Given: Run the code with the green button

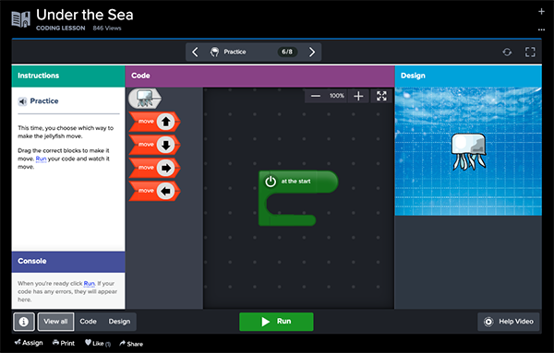Looking at the screenshot, I should [x=276, y=322].
